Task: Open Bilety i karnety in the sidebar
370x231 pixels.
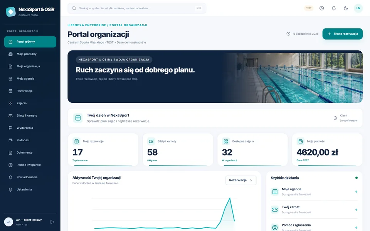Action: coord(30,115)
